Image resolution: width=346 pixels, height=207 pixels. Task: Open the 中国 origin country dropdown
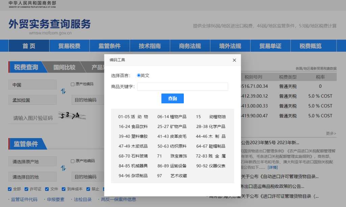point(32,85)
